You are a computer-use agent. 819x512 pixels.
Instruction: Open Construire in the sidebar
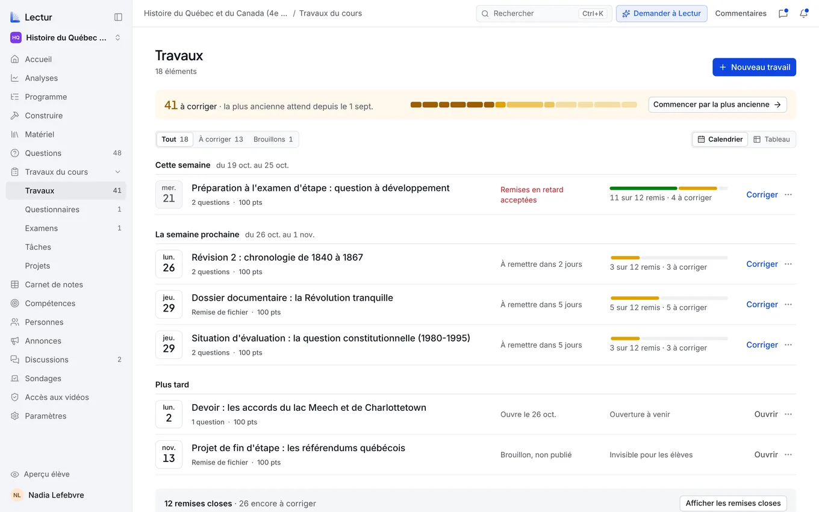[x=66, y=115]
